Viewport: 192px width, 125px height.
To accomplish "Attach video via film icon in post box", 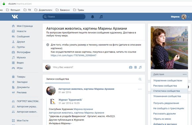I will (x=135, y=67).
